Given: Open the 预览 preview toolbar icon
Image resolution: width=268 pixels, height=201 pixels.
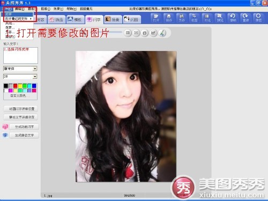Looking at the screenshot, I should pyautogui.click(x=220, y=18).
